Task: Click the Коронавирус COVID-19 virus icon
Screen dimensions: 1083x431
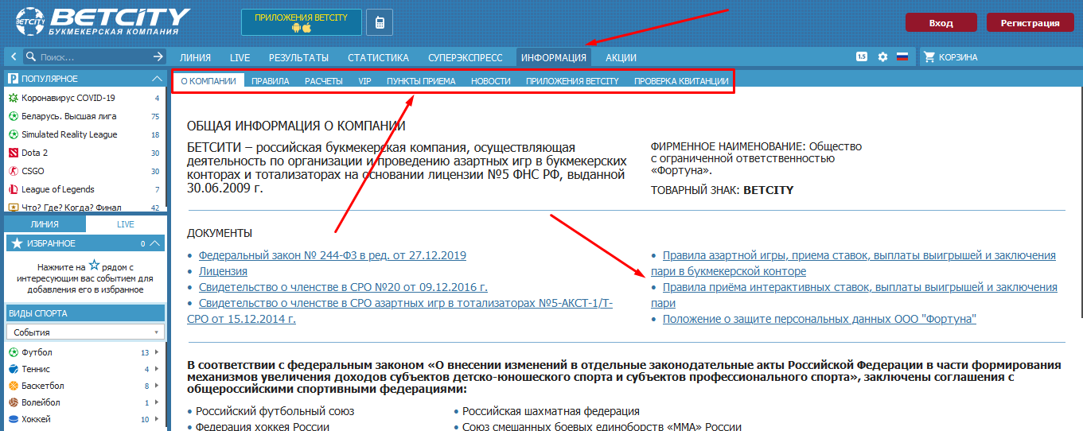Action: point(13,98)
